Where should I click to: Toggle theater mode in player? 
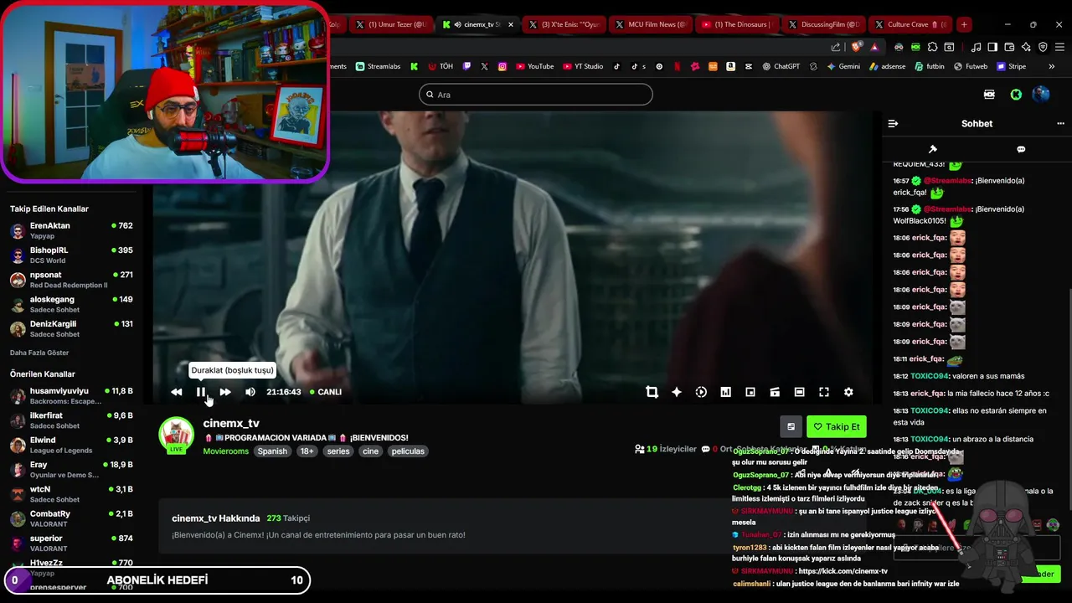tap(799, 392)
